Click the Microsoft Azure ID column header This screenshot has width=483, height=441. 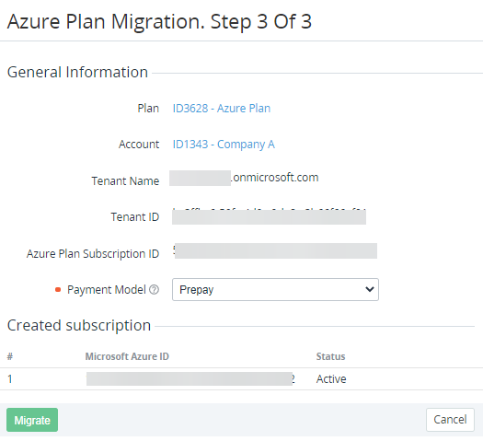(x=127, y=356)
